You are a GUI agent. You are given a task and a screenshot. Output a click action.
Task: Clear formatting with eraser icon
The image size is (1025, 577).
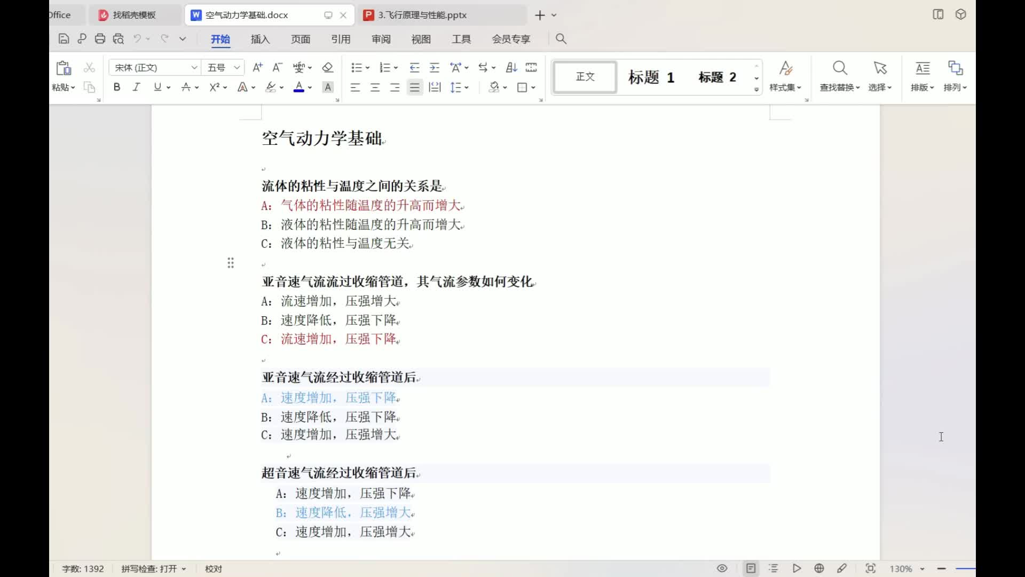(328, 67)
